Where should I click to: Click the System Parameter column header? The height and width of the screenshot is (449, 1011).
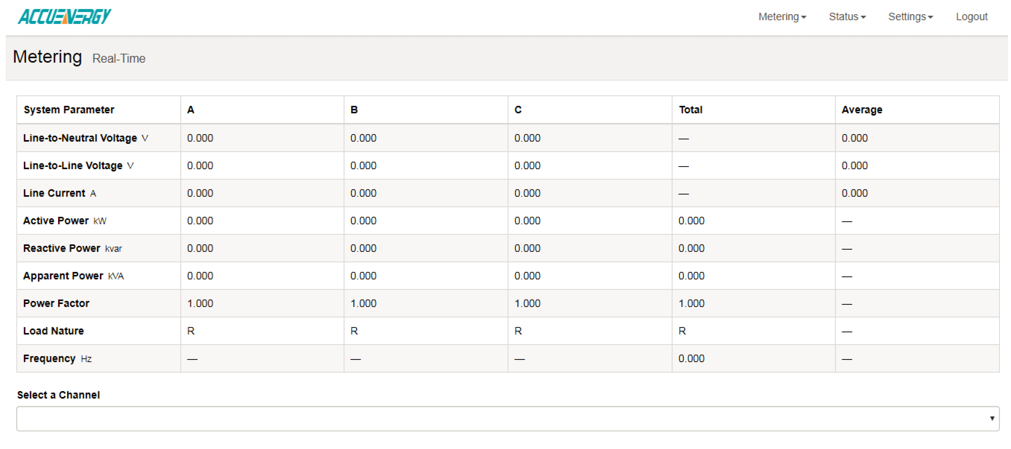coord(69,110)
